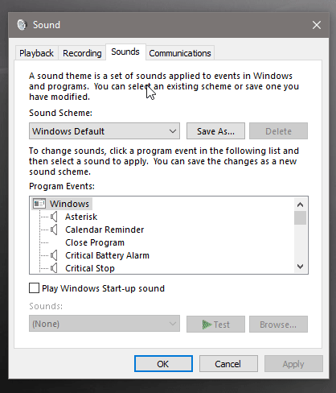Switch to the Recording tab
Screen dimensions: 336x393
pyautogui.click(x=82, y=53)
